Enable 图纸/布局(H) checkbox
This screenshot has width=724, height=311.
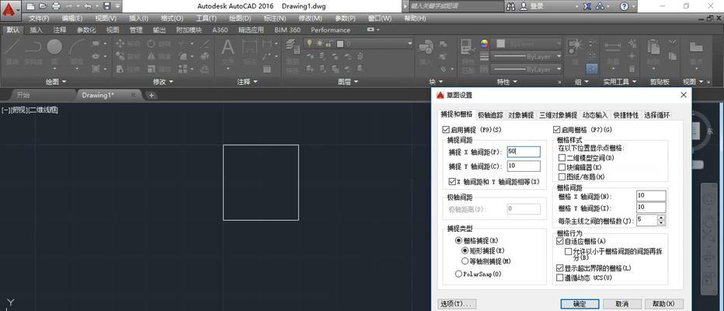tap(562, 176)
